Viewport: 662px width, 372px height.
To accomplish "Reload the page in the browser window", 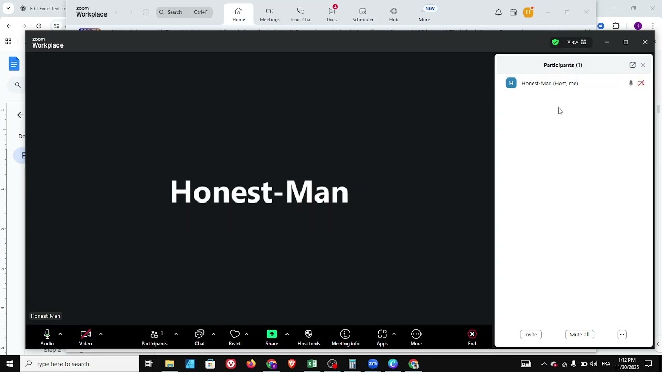I will click(39, 26).
